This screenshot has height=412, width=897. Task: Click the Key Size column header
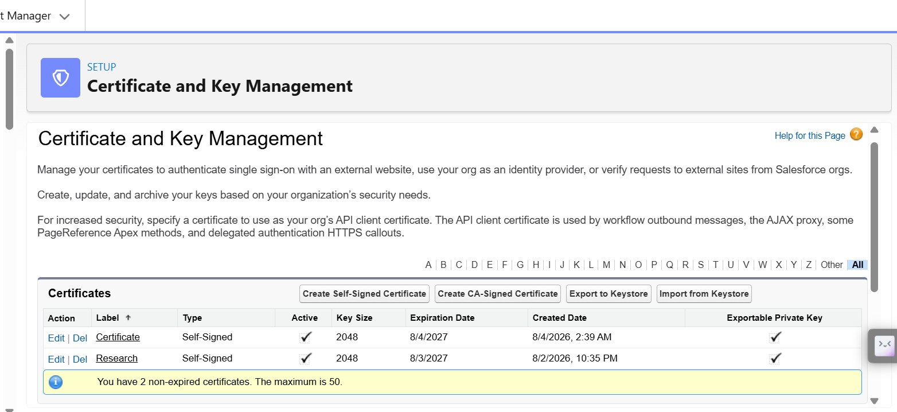coord(354,318)
